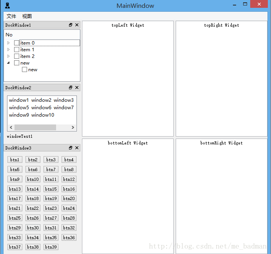
Task: Minimize the MainWindow window
Action: tap(235, 5)
